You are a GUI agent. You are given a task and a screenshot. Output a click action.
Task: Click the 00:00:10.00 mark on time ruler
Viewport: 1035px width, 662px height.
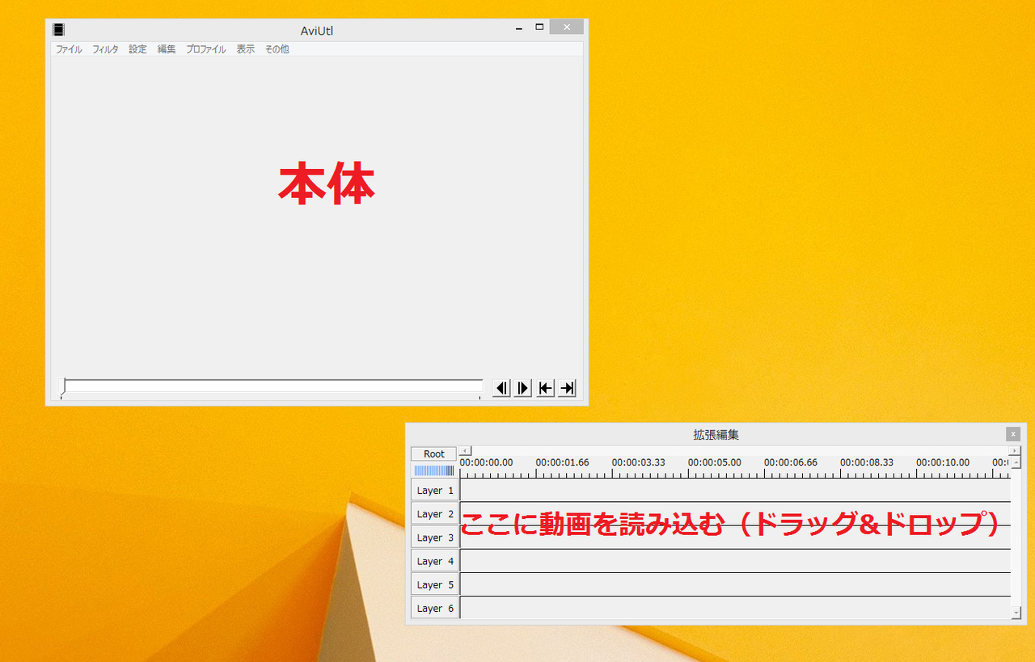[x=943, y=462]
